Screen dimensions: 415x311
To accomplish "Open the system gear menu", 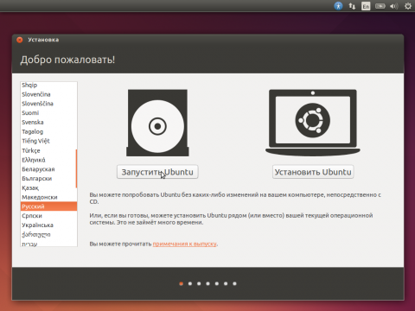I will tap(408, 6).
